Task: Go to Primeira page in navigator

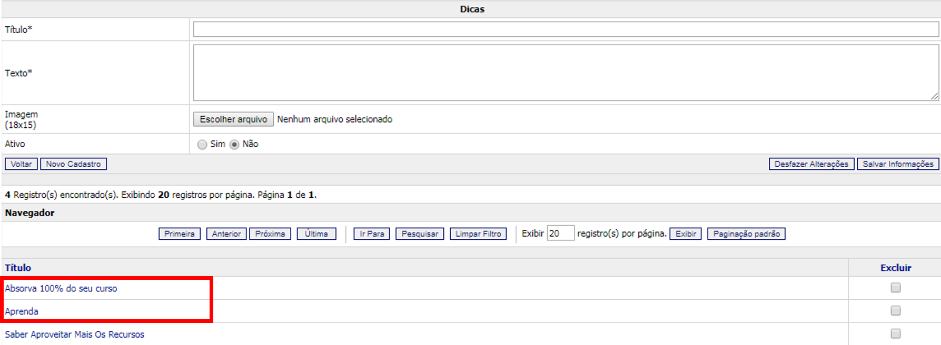Action: (179, 234)
